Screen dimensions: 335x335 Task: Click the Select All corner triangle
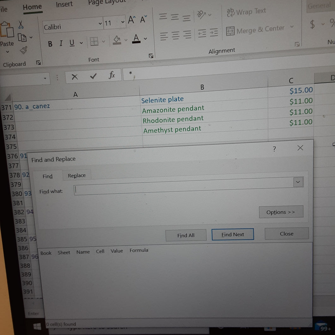coord(8,98)
